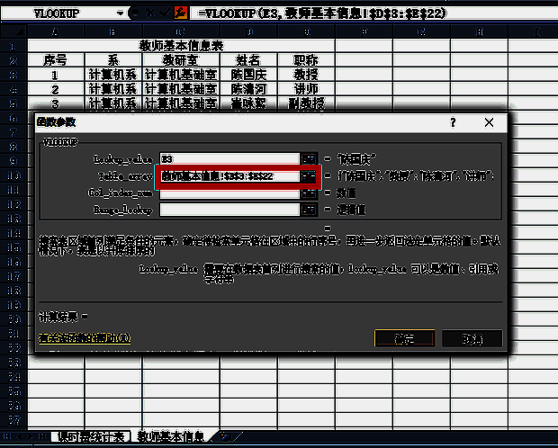Close the function arguments dialog
The width and height of the screenshot is (558, 448).
click(489, 122)
